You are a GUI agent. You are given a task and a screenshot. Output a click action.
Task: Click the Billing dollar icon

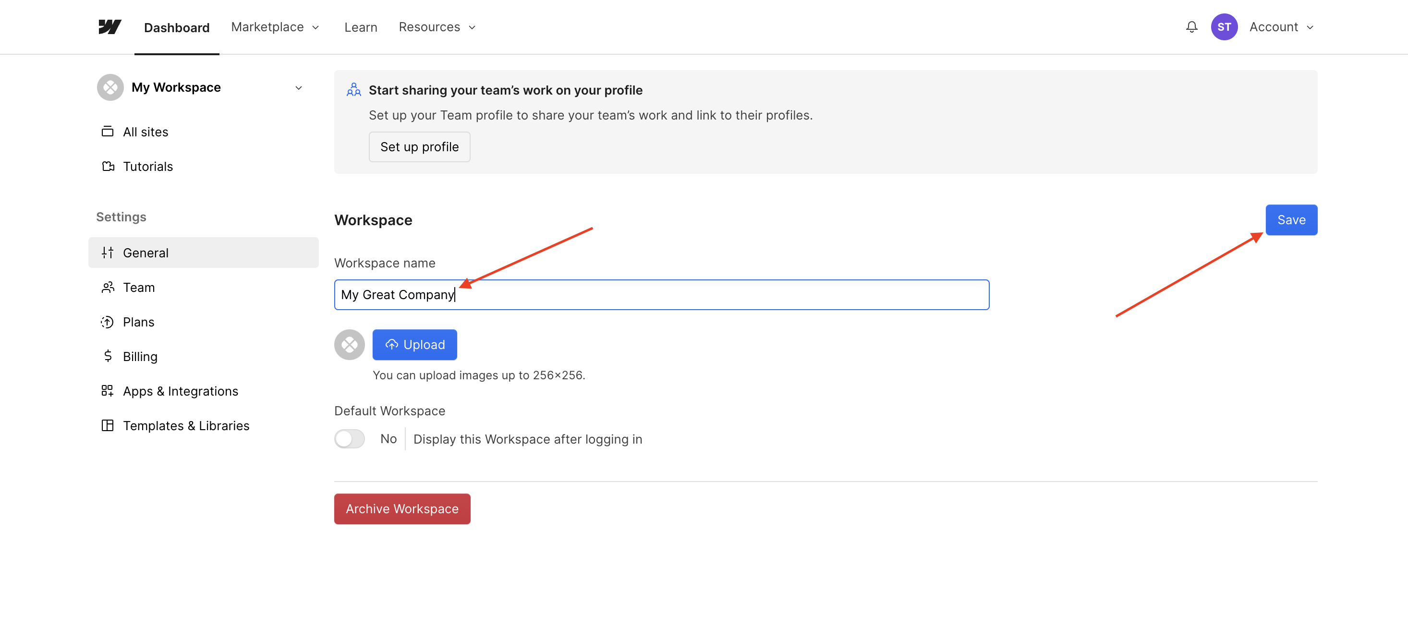pyautogui.click(x=108, y=356)
